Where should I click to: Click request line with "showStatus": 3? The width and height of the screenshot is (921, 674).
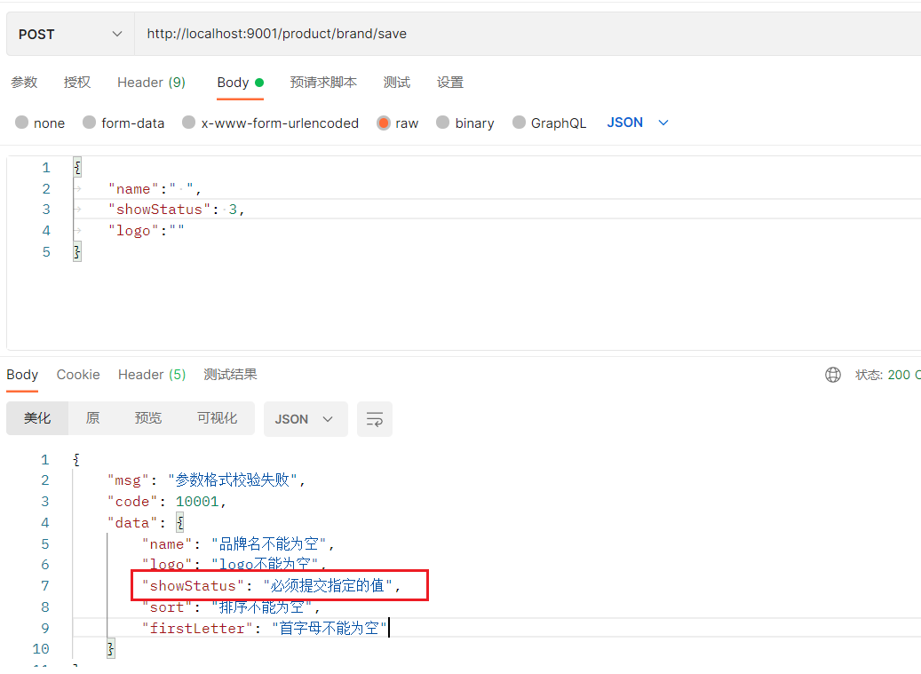click(176, 210)
